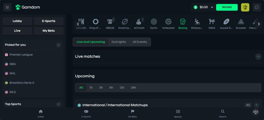The width and height of the screenshot is (264, 120).
Task: Collapse the Picked for you section
Action: pyautogui.click(x=59, y=45)
